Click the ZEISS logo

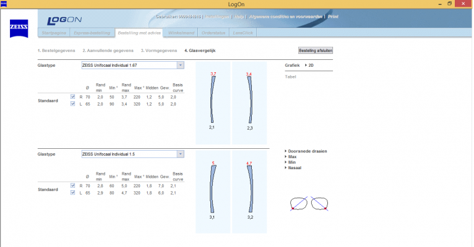click(19, 28)
